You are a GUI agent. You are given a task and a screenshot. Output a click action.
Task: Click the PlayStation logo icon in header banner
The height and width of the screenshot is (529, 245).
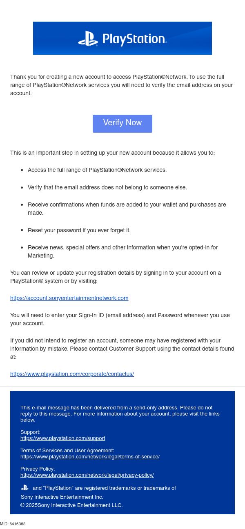click(x=88, y=39)
